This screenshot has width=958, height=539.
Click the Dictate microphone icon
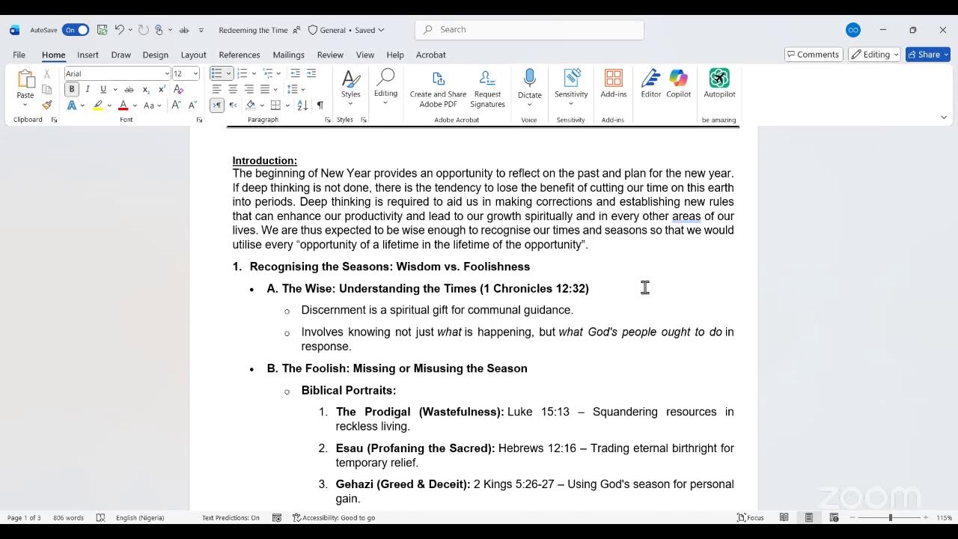click(530, 78)
